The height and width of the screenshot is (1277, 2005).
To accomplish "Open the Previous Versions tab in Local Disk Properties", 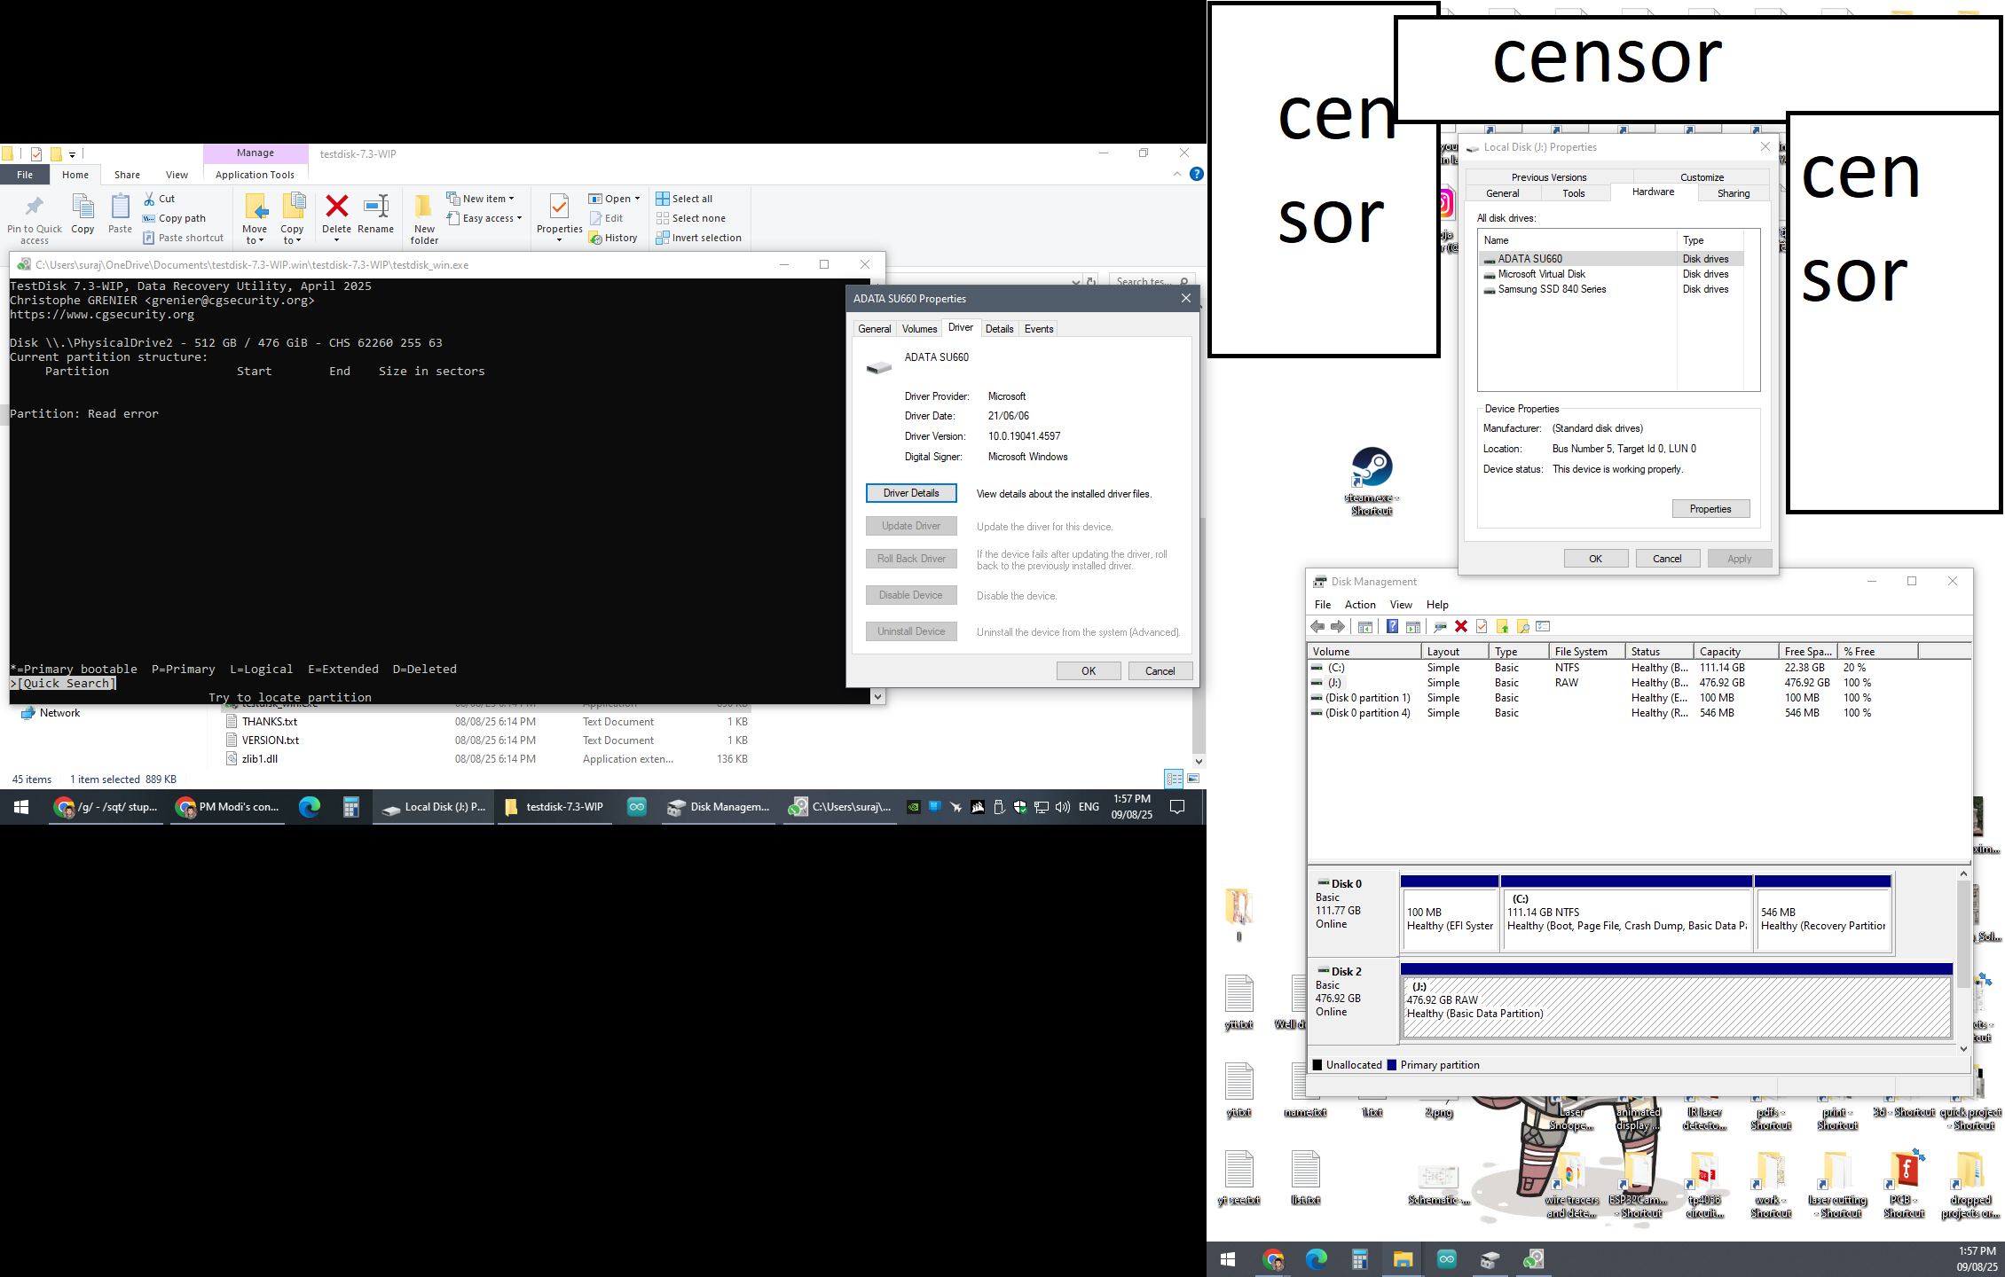I will pyautogui.click(x=1549, y=177).
